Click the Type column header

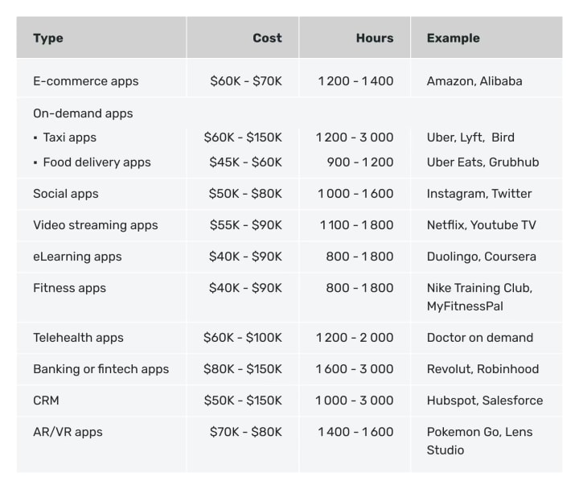pyautogui.click(x=48, y=38)
